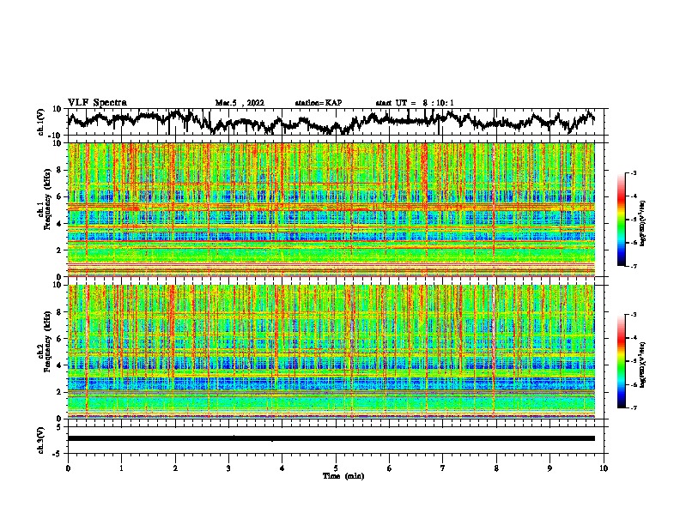The image size is (680, 525).
Task: Click inside the ch.1 frequency spectrogram
Action: 331,209
